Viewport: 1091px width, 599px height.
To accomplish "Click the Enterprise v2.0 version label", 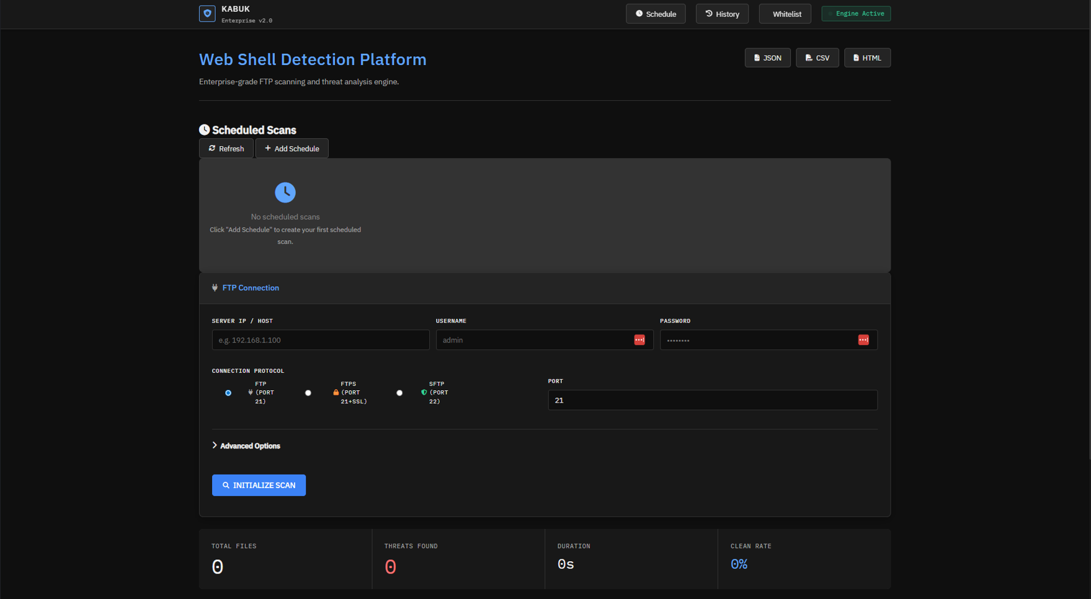I will click(x=247, y=20).
